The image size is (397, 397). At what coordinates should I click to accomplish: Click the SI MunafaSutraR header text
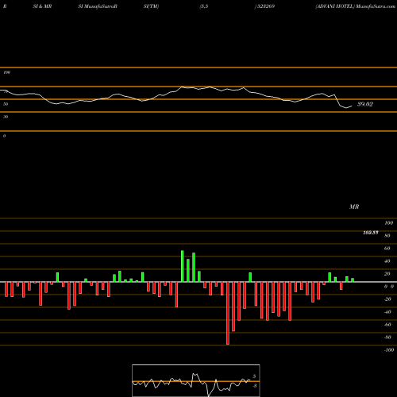coord(98,6)
